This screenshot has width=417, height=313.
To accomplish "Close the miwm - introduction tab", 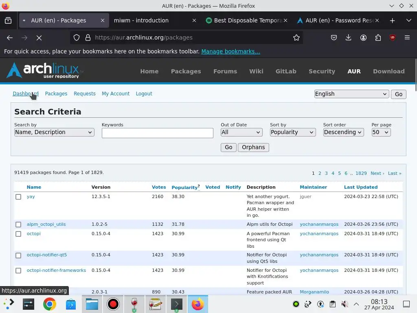I will coord(194,20).
